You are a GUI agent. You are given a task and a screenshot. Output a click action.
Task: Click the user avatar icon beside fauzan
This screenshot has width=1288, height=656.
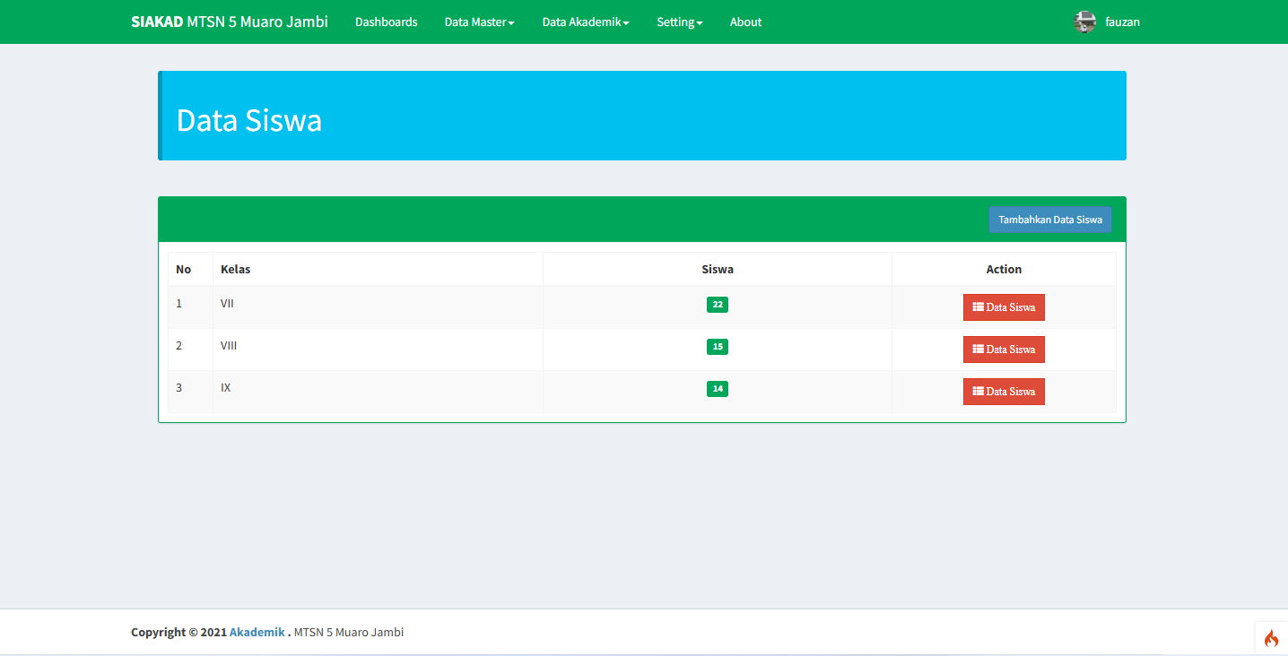[x=1084, y=22]
